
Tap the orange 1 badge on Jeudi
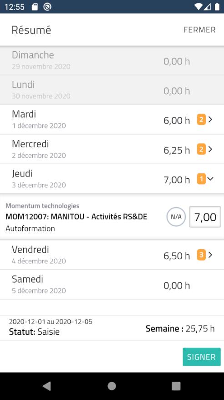click(201, 179)
